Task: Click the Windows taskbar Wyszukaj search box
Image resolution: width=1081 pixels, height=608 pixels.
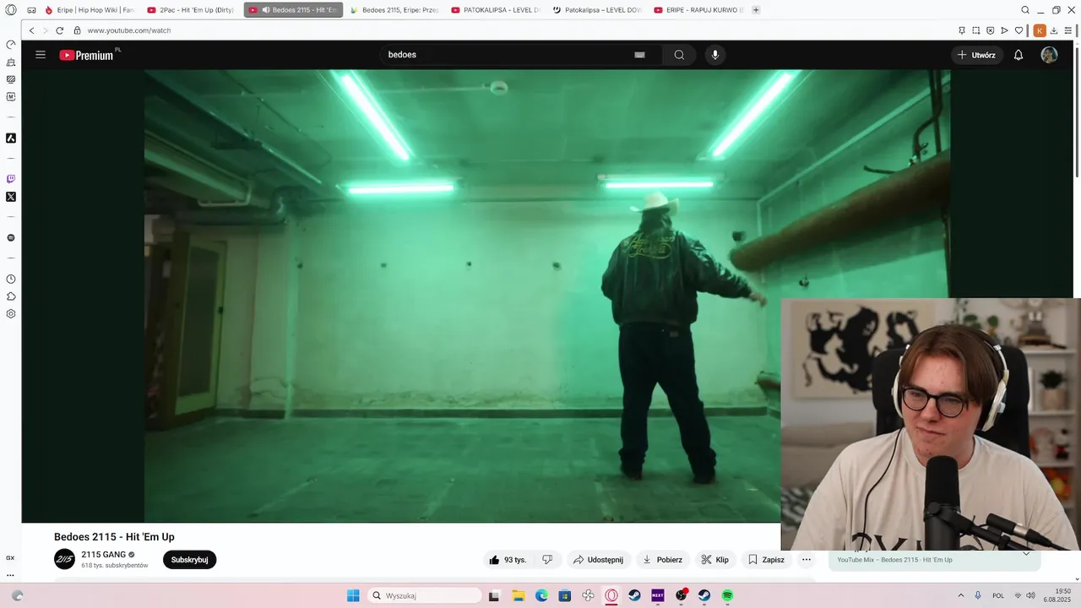Action: tap(426, 595)
